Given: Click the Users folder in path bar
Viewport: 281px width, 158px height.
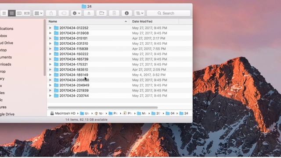Looking at the screenshot, I should pos(85,113).
